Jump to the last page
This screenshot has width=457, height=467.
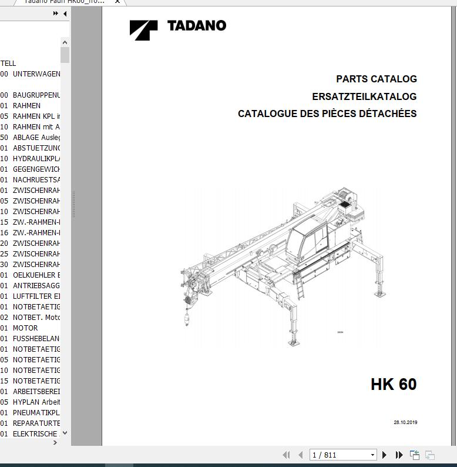399,455
